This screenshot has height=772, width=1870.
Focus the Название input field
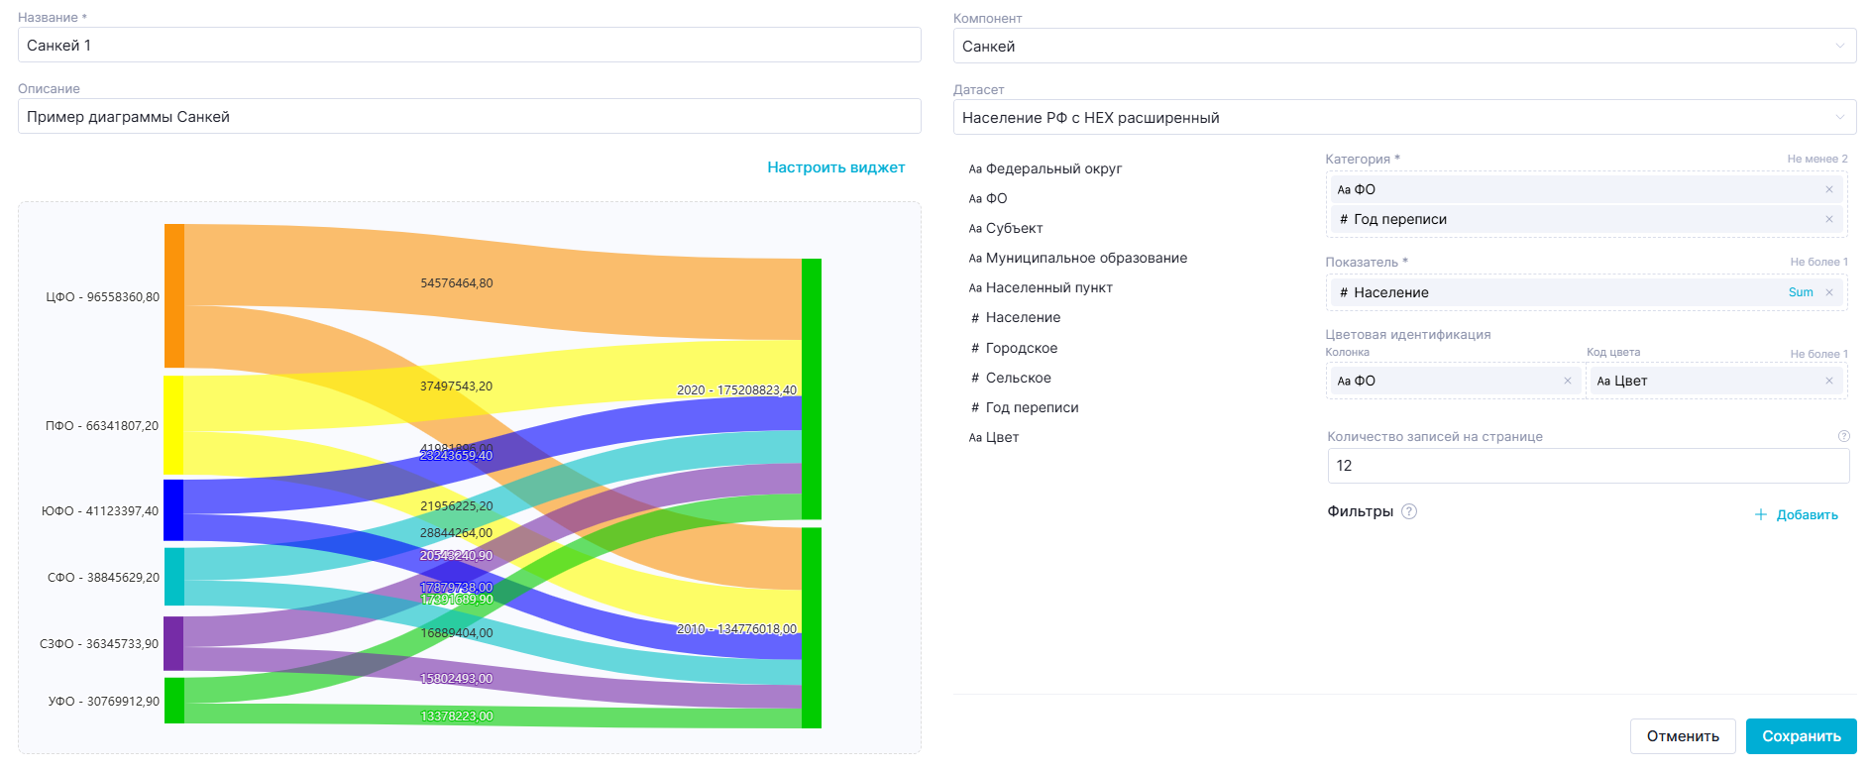point(469,46)
